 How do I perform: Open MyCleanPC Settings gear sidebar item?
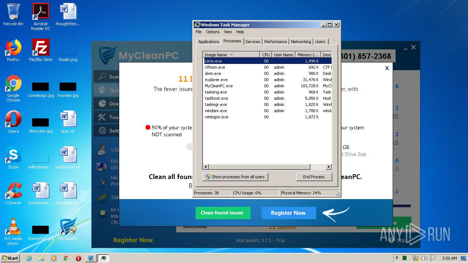point(107,130)
